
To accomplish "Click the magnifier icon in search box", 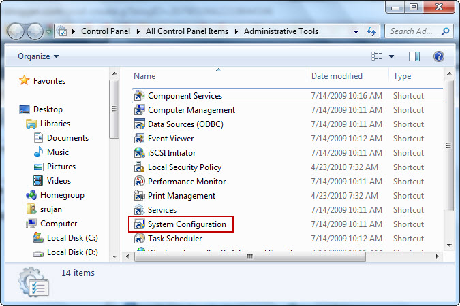I will [x=445, y=31].
